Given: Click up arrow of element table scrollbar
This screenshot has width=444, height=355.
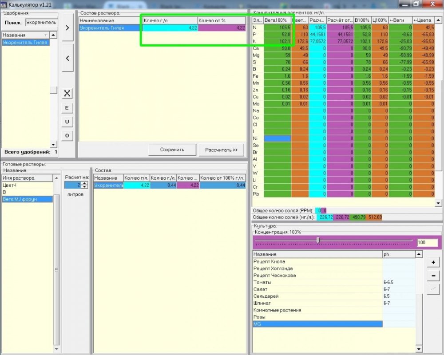Looking at the screenshot, I should click(x=438, y=20).
